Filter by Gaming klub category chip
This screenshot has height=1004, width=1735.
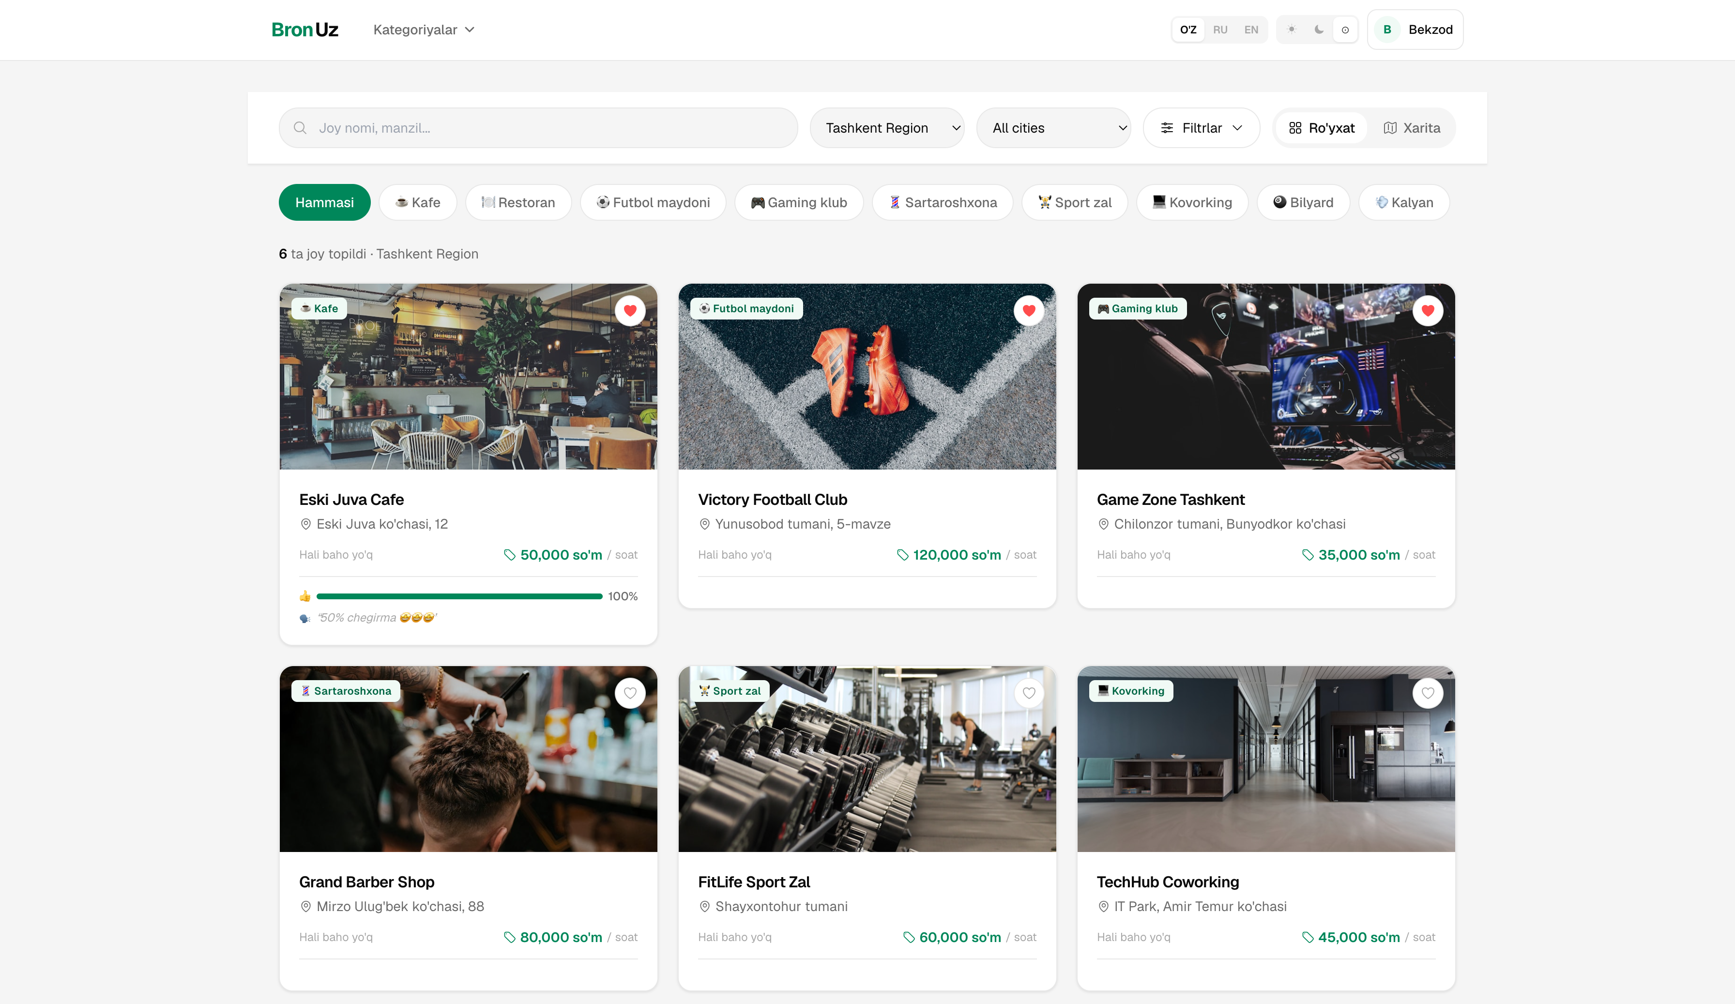point(799,202)
